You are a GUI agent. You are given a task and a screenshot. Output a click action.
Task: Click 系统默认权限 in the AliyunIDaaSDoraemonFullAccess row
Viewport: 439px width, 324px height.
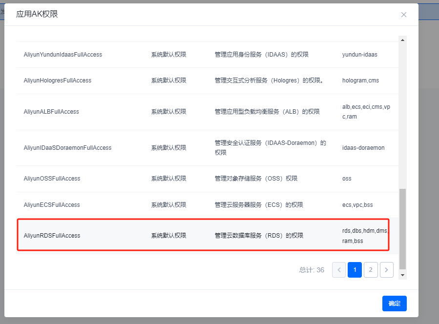168,148
